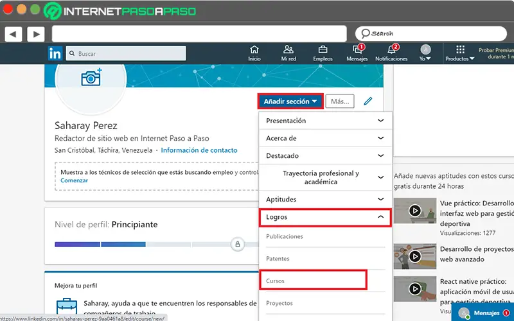Click the magnifier icon in Buscar field
The width and height of the screenshot is (514, 321).
(x=72, y=53)
